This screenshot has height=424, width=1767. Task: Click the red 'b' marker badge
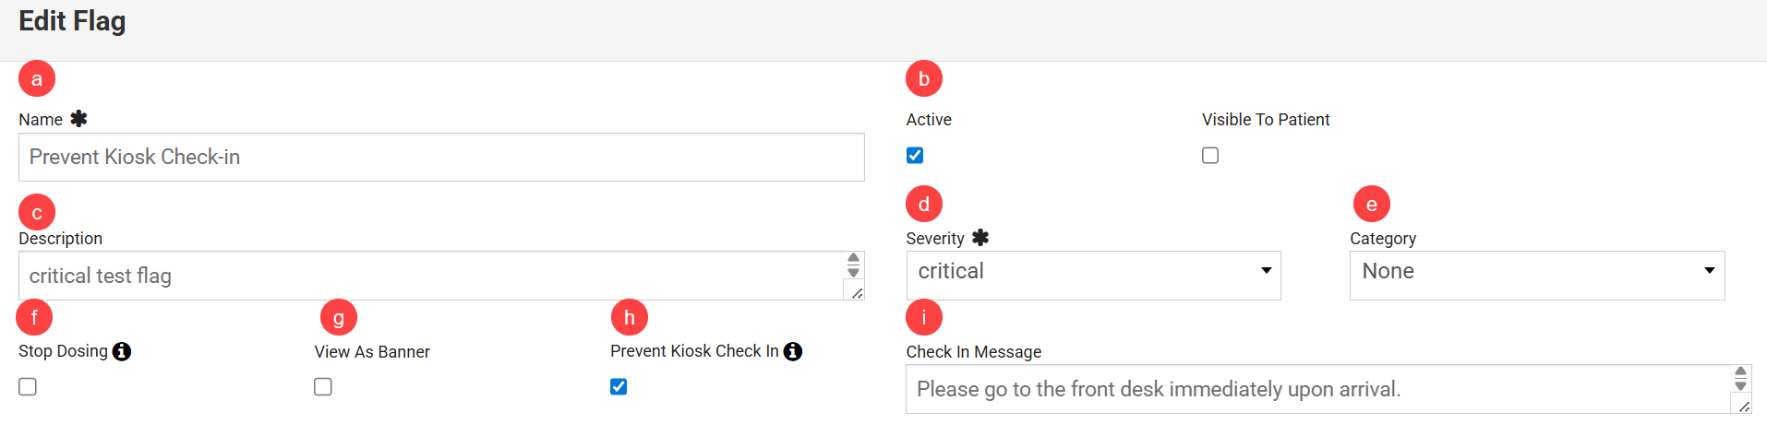point(924,79)
